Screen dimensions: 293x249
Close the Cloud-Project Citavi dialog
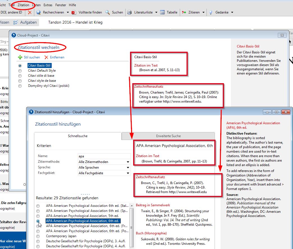[x=282, y=35]
